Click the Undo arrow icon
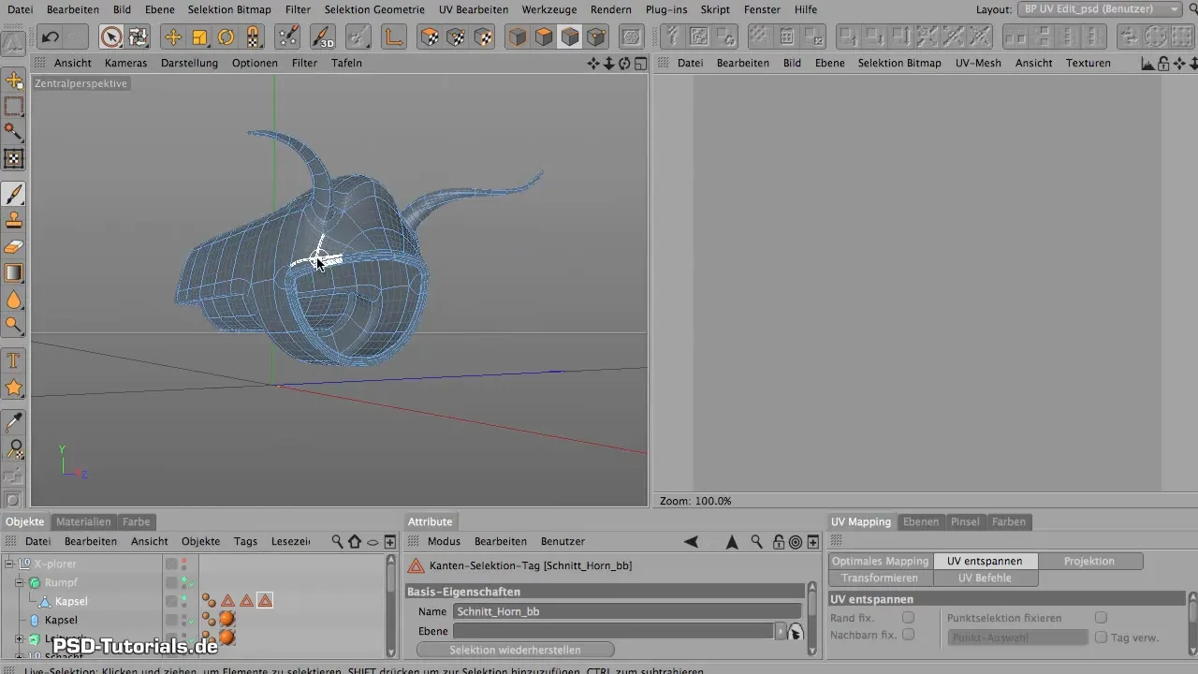Screen dimensions: 1198x674 (x=51, y=37)
